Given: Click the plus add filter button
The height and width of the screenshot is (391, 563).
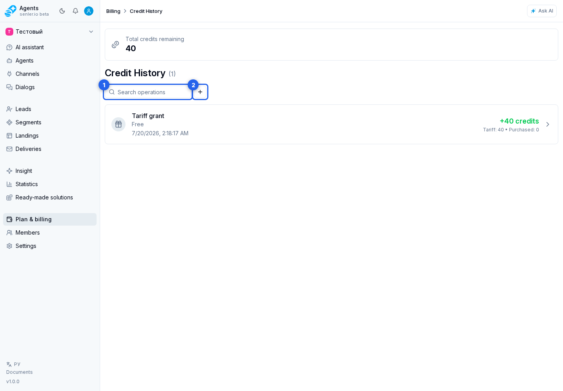Looking at the screenshot, I should 200,92.
